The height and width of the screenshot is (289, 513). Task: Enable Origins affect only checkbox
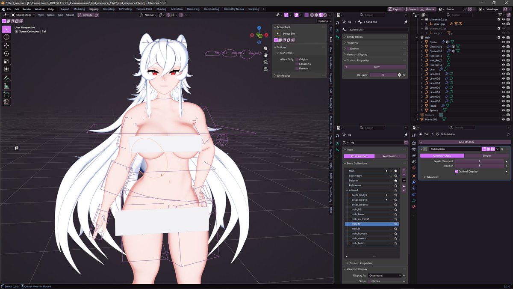[x=298, y=59]
